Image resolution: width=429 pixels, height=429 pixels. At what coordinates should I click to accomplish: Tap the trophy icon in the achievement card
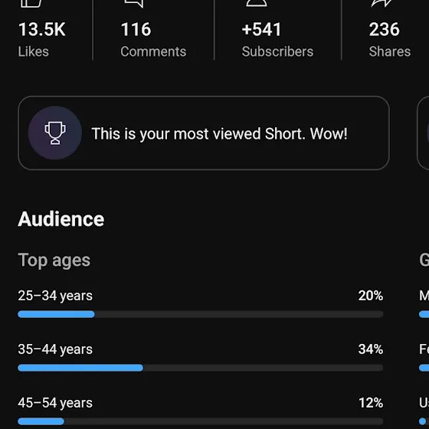click(x=55, y=133)
